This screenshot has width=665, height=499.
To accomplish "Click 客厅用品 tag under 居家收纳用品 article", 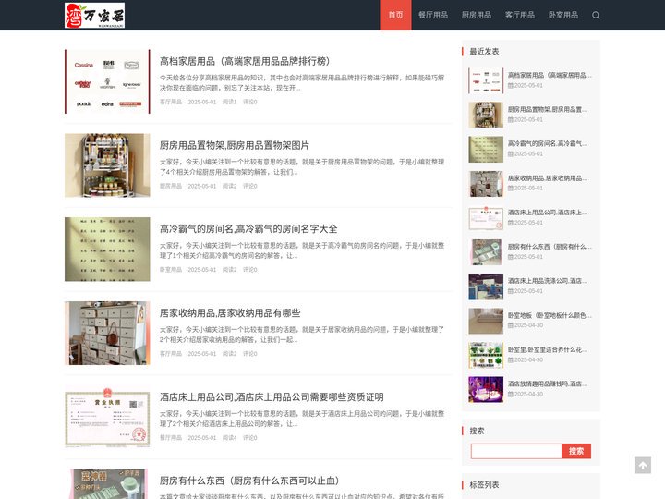I will coord(171,353).
